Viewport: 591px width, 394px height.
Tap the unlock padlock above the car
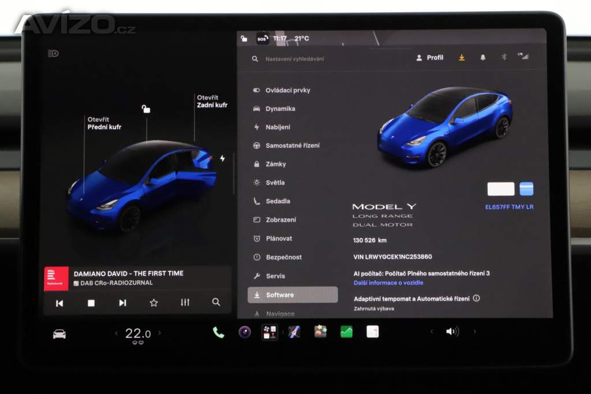(146, 109)
